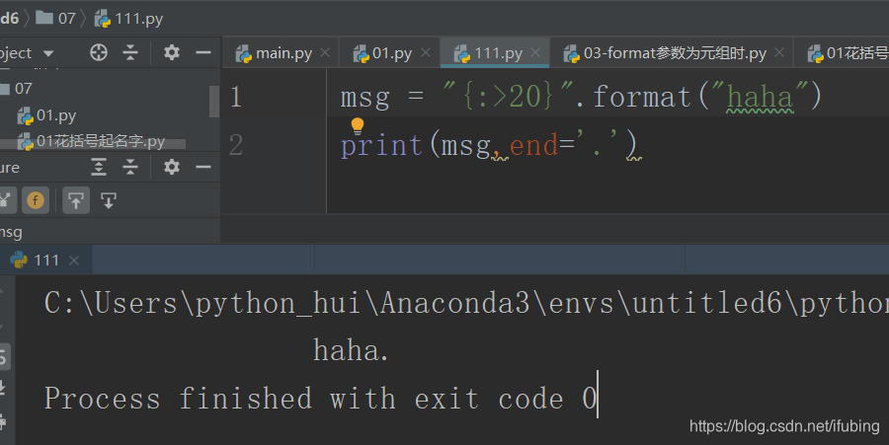Click line number 1 in the gutter
This screenshot has width=889, height=445.
[x=236, y=97]
